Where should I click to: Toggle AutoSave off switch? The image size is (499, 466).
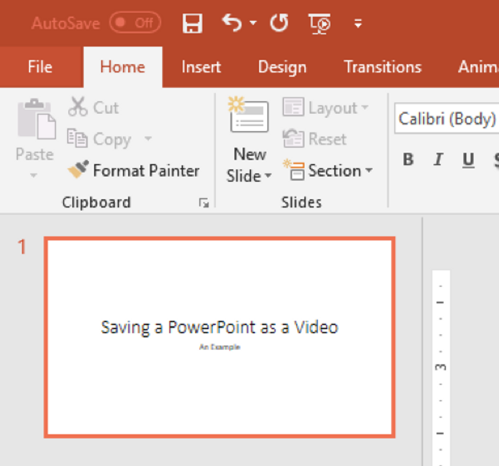[x=134, y=23]
